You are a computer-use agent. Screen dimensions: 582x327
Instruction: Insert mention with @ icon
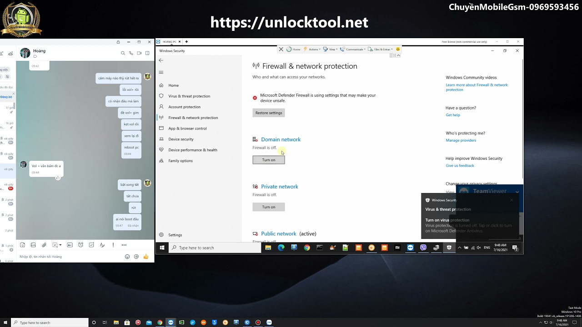[x=136, y=257]
